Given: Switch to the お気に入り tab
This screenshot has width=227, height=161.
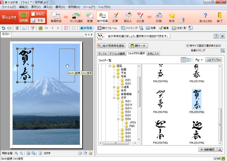Looking at the screenshot, I should (153, 54).
